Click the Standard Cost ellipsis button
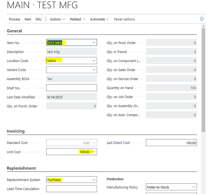Image resolution: width=211 pixels, height=194 pixels. (x=94, y=143)
